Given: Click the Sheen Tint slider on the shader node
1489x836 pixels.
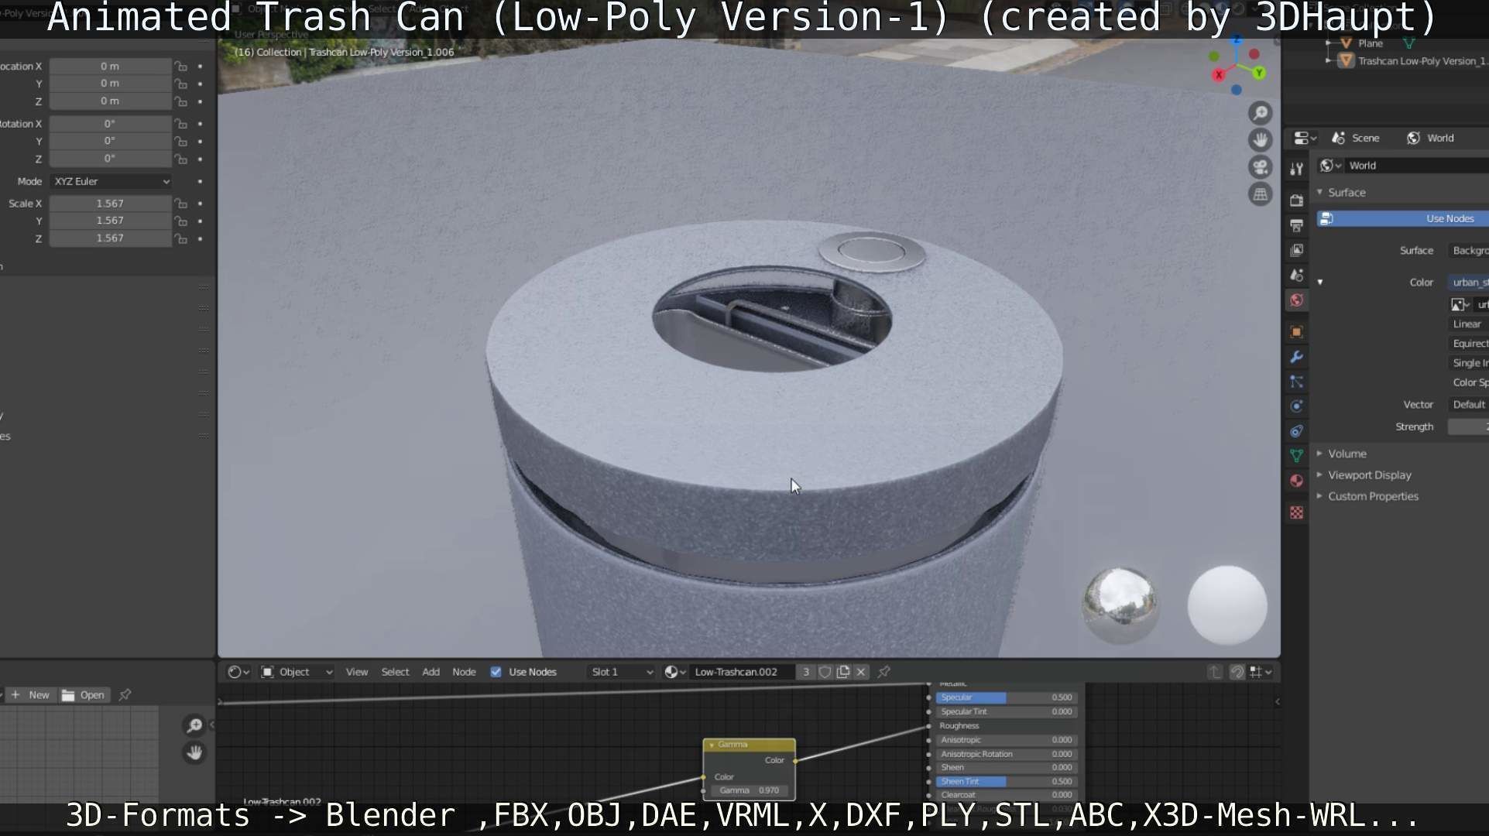Looking at the screenshot, I should [1006, 781].
